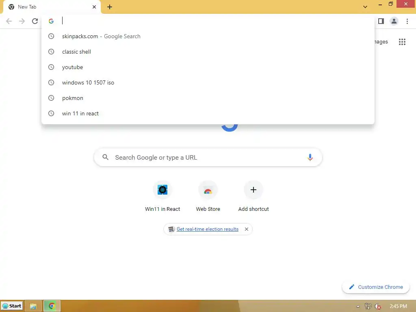
Task: Open the Windows Start button
Action: (12, 306)
